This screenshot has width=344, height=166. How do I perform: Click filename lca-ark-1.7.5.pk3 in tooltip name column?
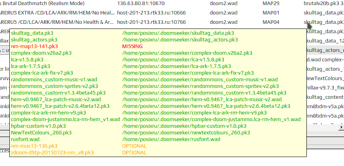pos(31,66)
